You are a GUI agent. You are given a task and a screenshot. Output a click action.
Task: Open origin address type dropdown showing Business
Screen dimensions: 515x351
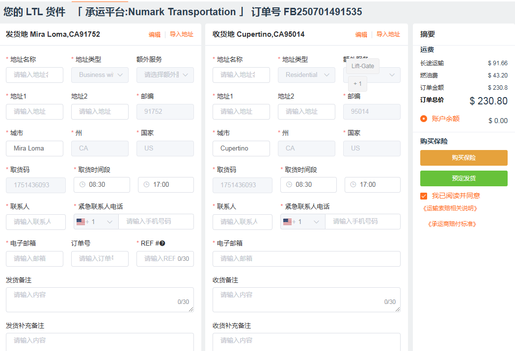[100, 75]
